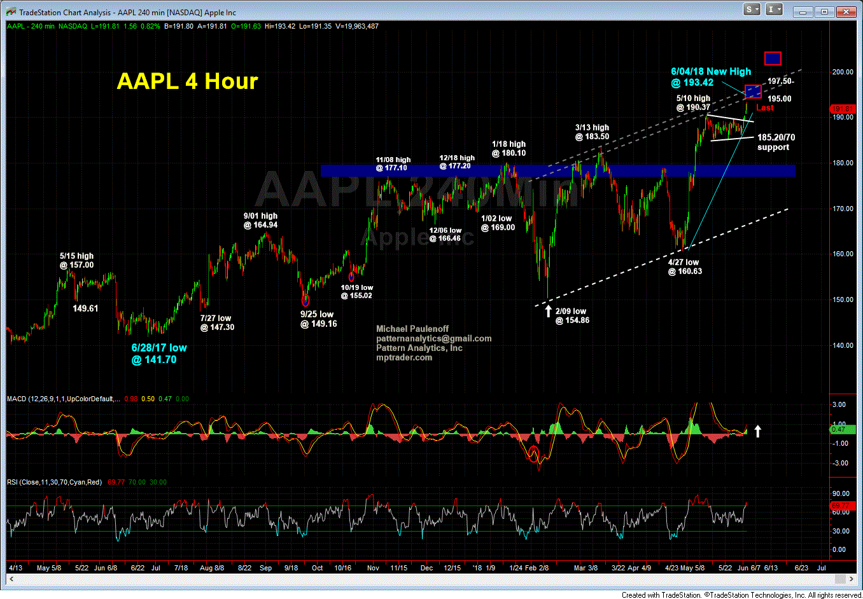Click the '3/13 high @ 183.50' label

pos(592,132)
